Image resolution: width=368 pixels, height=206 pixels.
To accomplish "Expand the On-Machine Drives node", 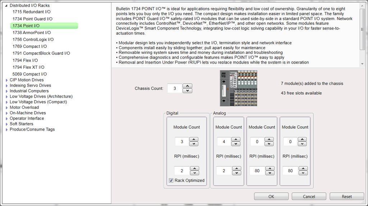I will point(6,113).
